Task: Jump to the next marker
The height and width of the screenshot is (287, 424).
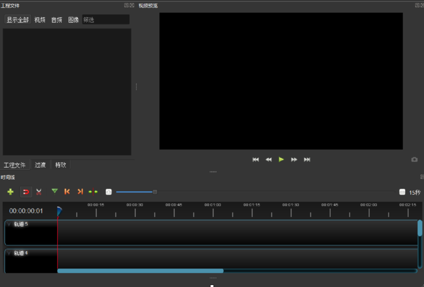Action: (79, 191)
